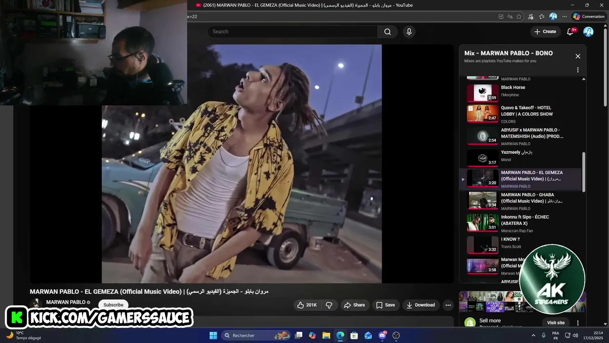Click the Rechercher taskbar search box
Screen dimensions: 609x343
pos(257,335)
